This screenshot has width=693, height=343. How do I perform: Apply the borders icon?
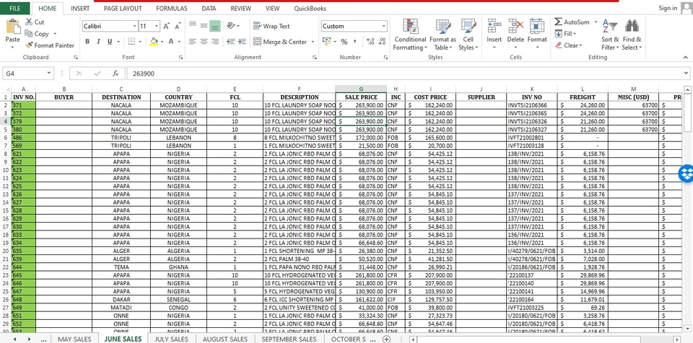[131, 42]
